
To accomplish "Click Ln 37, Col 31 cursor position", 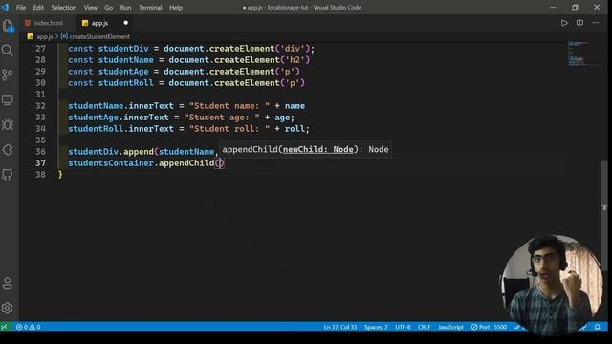I will tap(340, 327).
